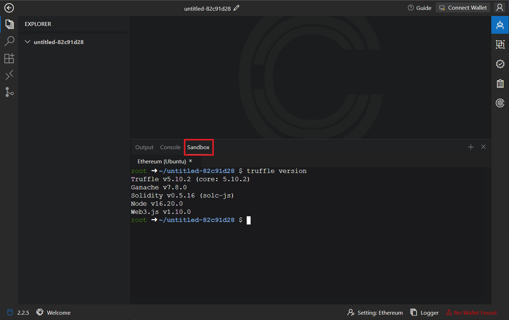This screenshot has height=320, width=509.
Task: Open the Guide help link
Action: (x=420, y=8)
